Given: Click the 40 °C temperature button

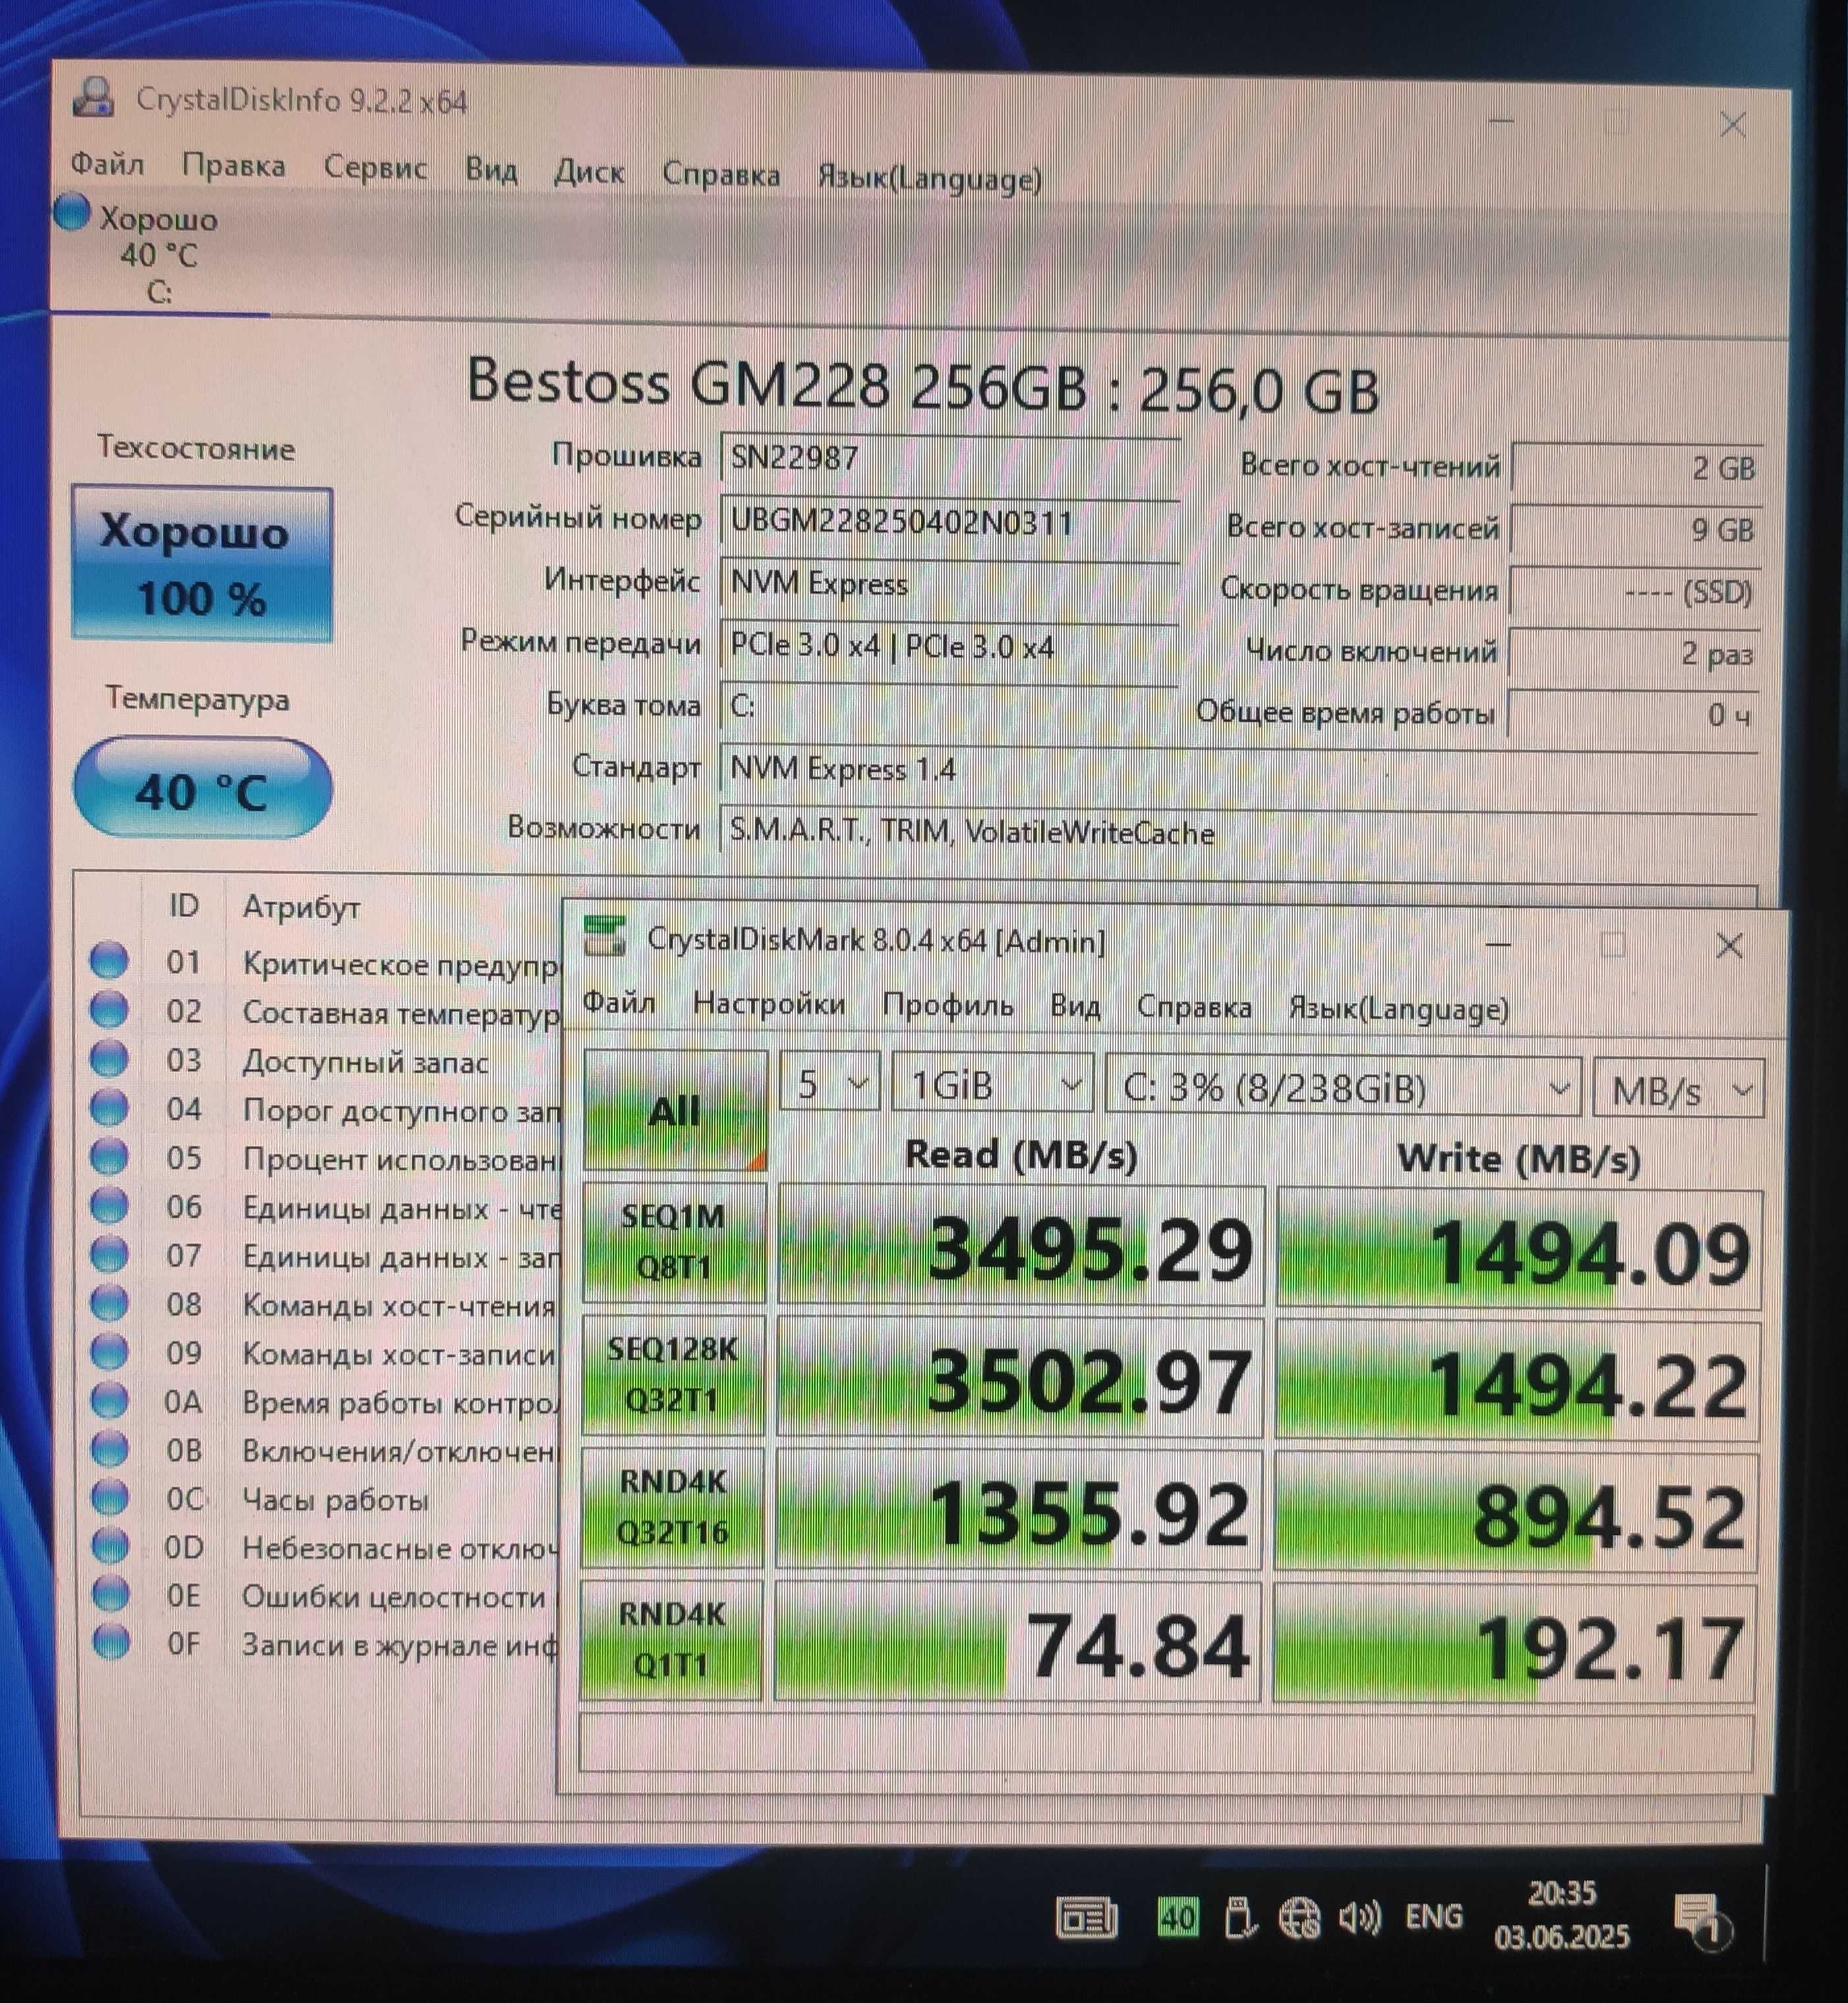Looking at the screenshot, I should 202,788.
